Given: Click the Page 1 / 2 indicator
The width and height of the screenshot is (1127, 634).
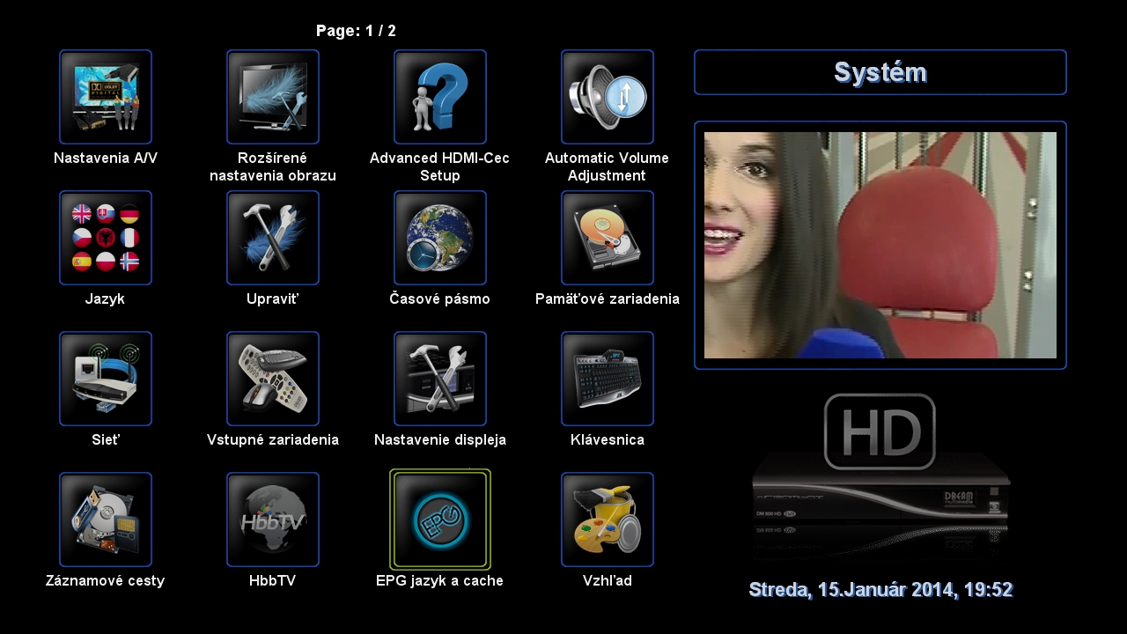Looking at the screenshot, I should click(x=356, y=31).
